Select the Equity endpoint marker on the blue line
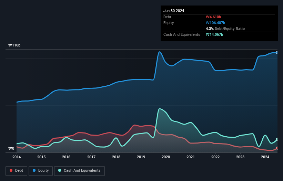 (277, 53)
